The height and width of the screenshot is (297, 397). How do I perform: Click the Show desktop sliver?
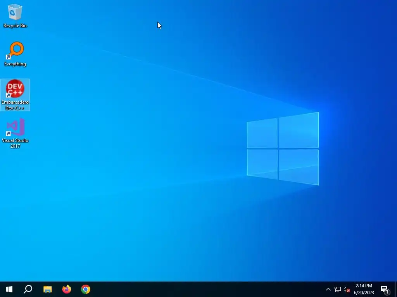tap(396, 289)
